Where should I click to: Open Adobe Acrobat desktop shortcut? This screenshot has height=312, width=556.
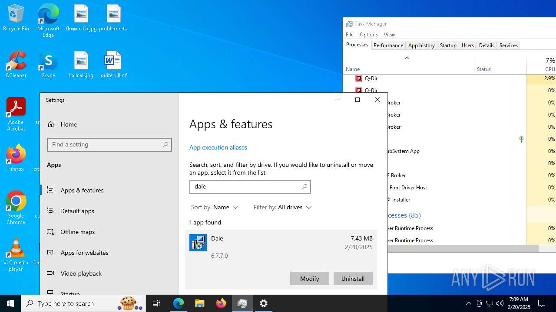(x=16, y=114)
